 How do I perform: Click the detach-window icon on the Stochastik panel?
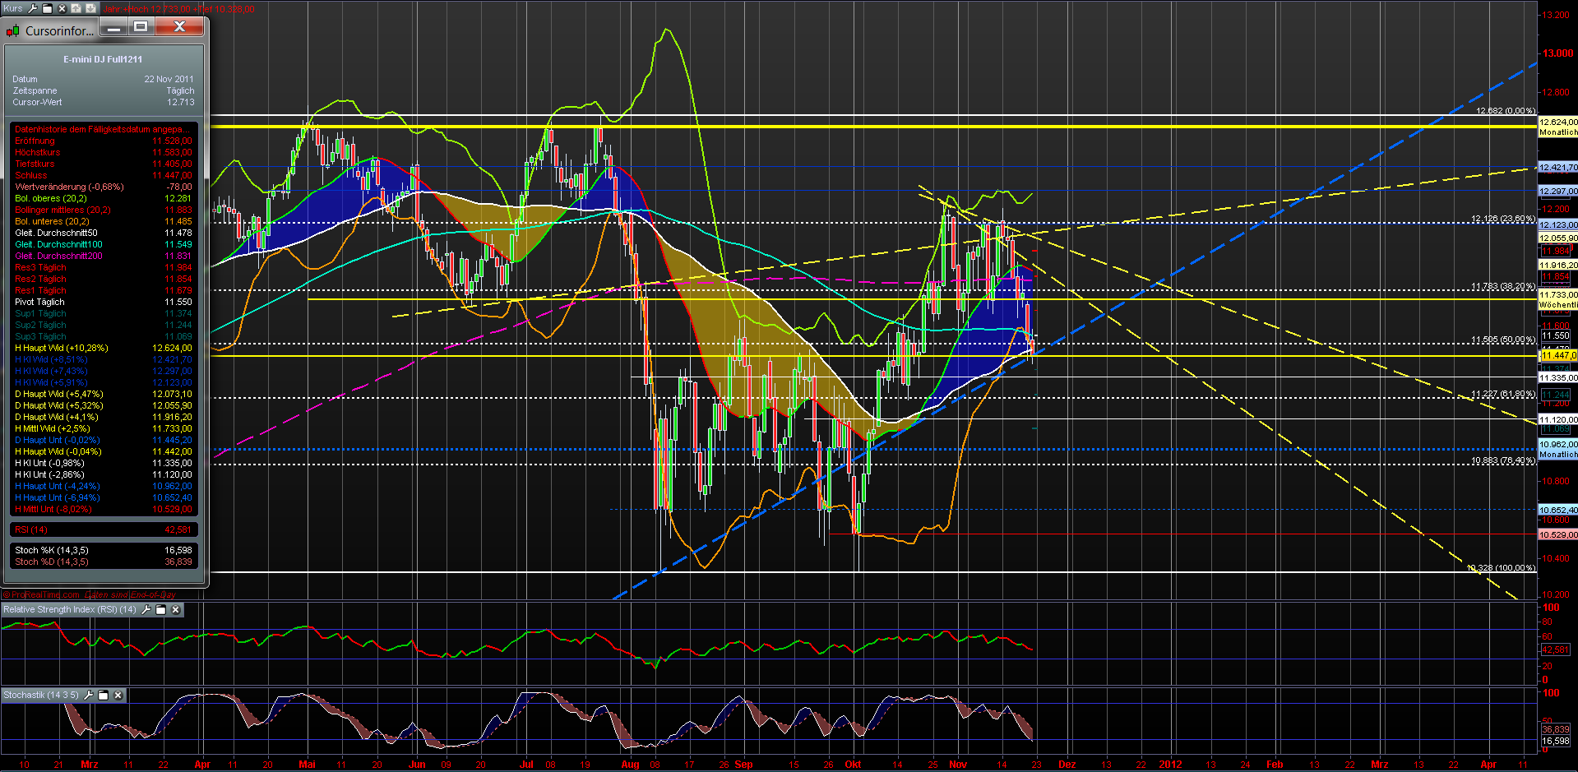point(104,695)
